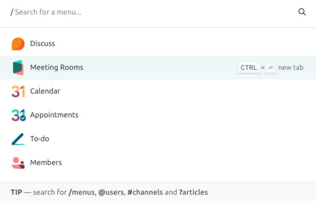Open the Calendar menu entry
316x201 pixels.
tap(45, 91)
